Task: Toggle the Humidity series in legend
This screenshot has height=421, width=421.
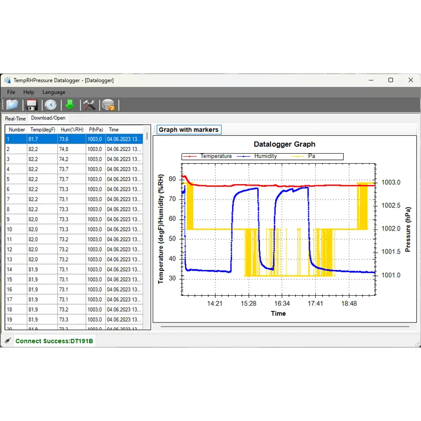Action: coord(263,156)
